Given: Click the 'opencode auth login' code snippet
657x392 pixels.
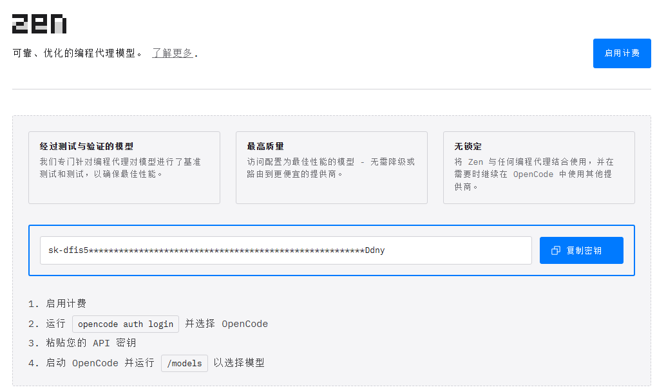Looking at the screenshot, I should tap(126, 324).
